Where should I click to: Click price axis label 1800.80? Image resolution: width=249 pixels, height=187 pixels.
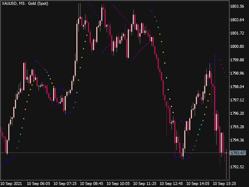(237, 47)
